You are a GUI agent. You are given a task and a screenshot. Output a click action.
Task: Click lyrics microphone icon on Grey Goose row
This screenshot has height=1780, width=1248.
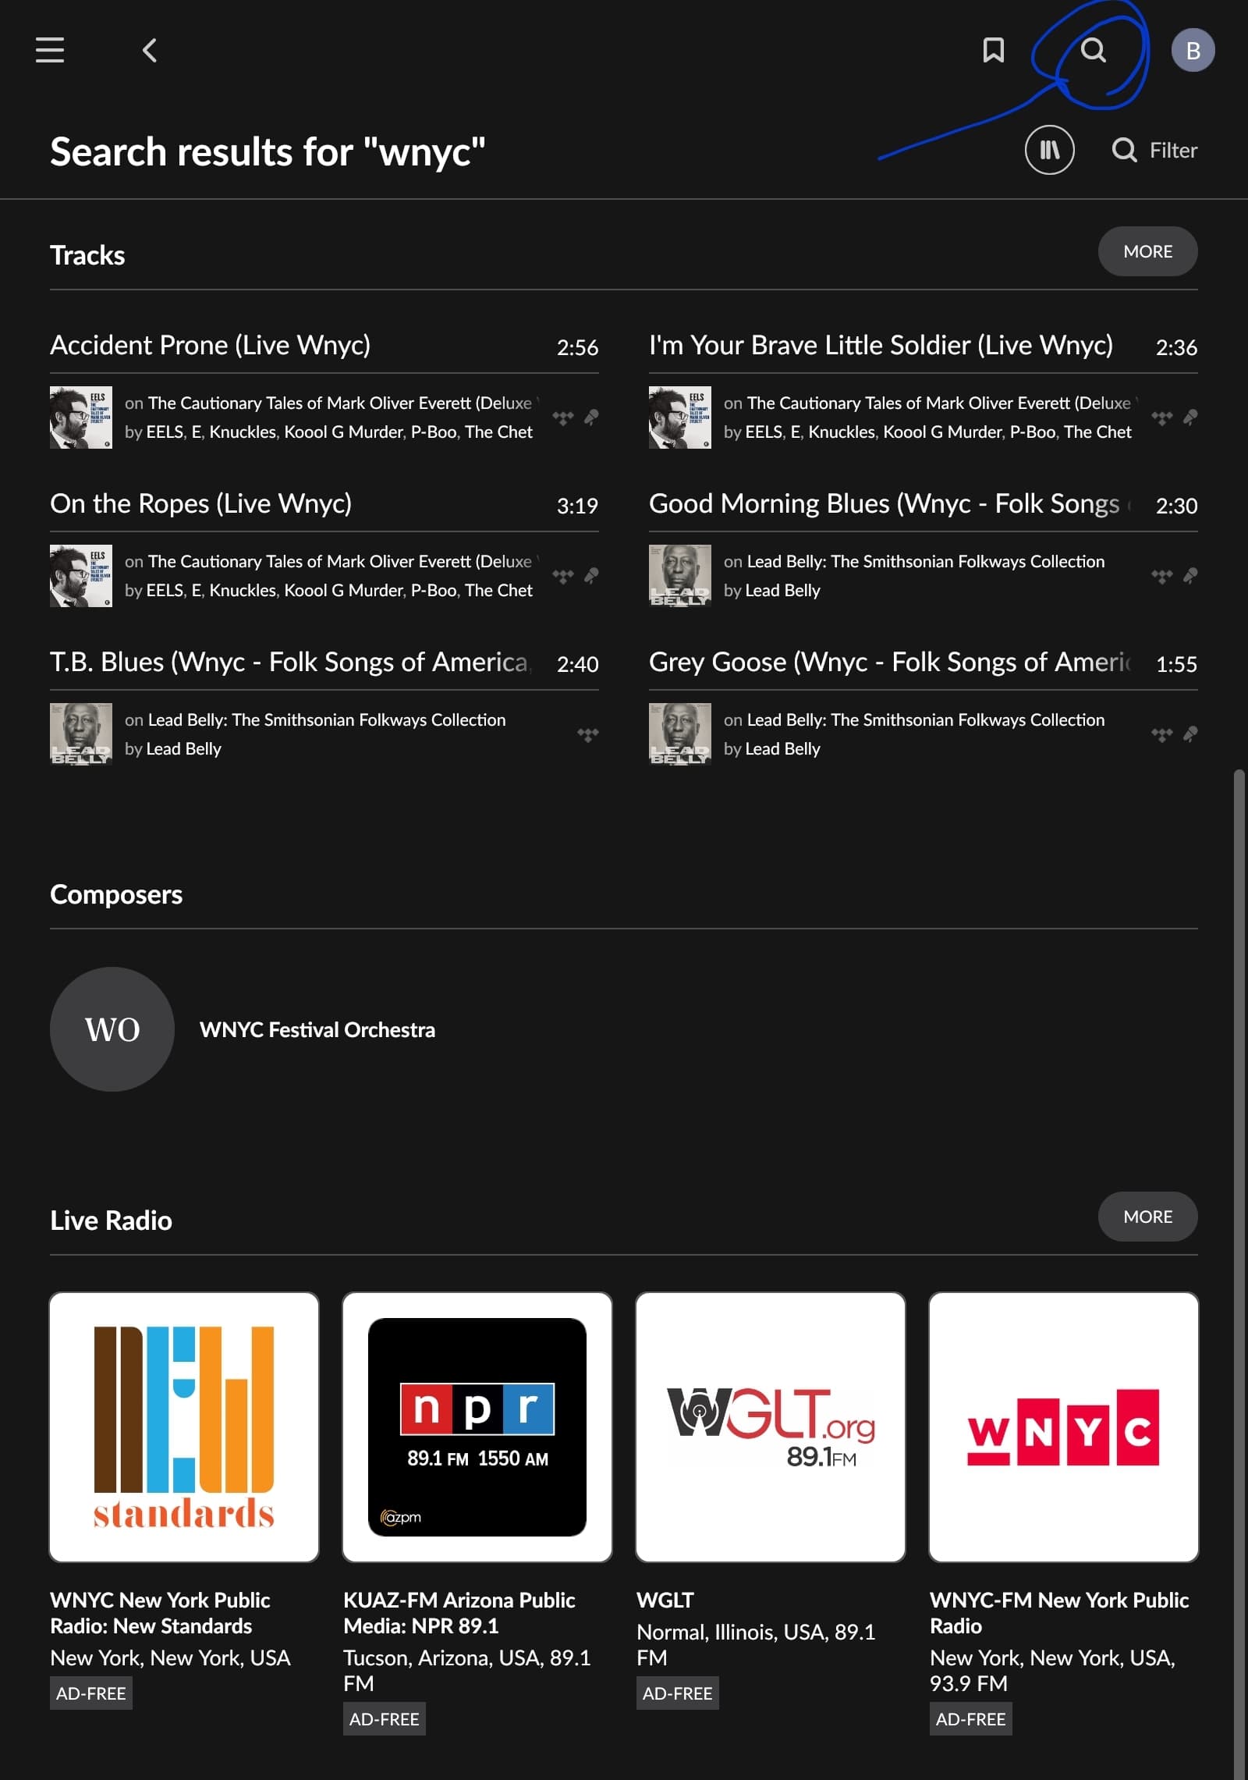(x=1190, y=734)
